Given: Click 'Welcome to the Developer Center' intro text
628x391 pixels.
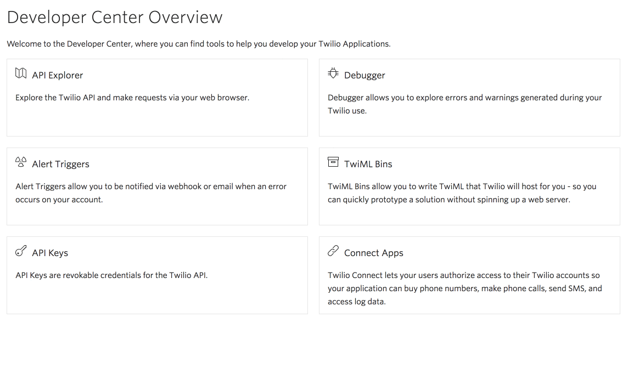Looking at the screenshot, I should [x=199, y=44].
